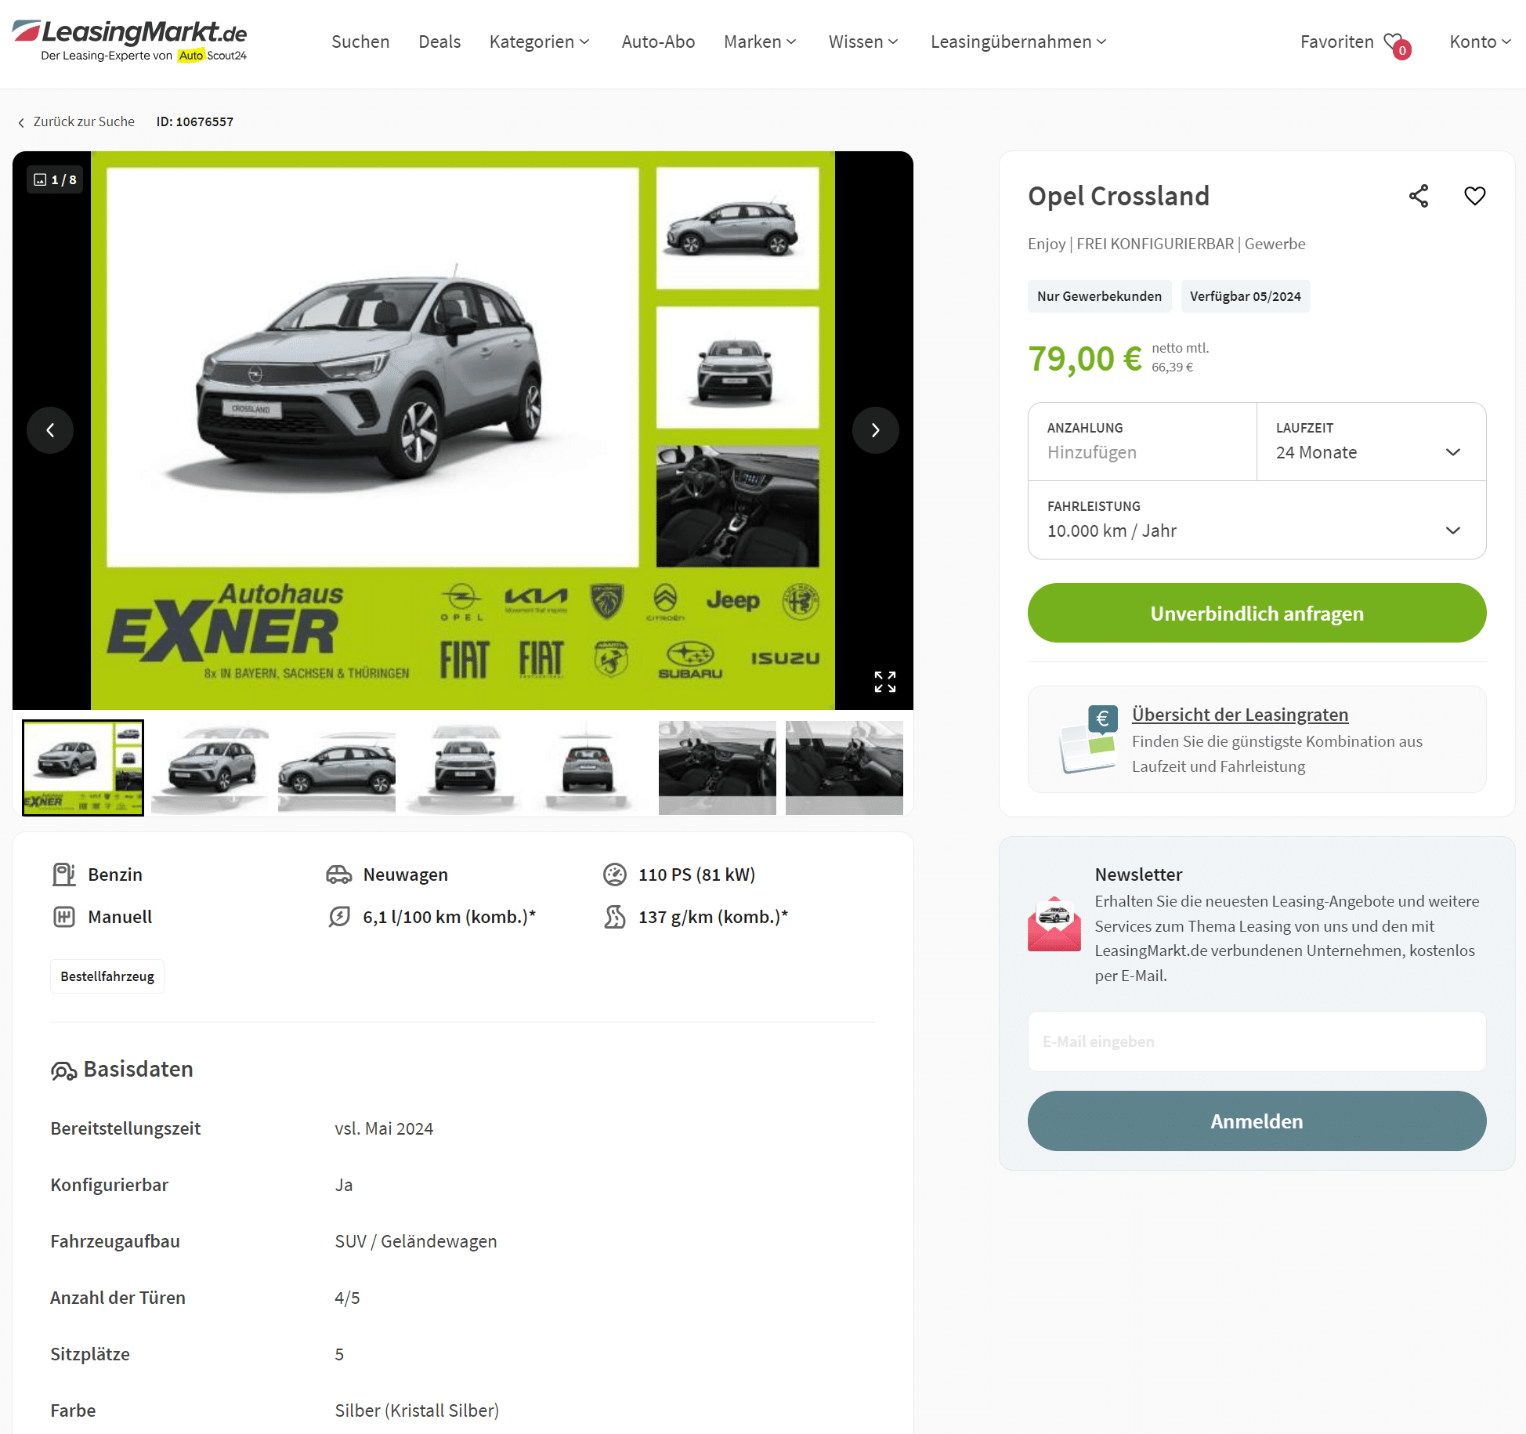Focus the E-Mail eingeben field
The height and width of the screenshot is (1434, 1526).
point(1257,1041)
